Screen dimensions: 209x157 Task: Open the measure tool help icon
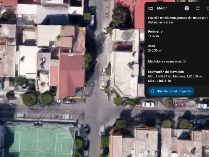tap(186, 8)
